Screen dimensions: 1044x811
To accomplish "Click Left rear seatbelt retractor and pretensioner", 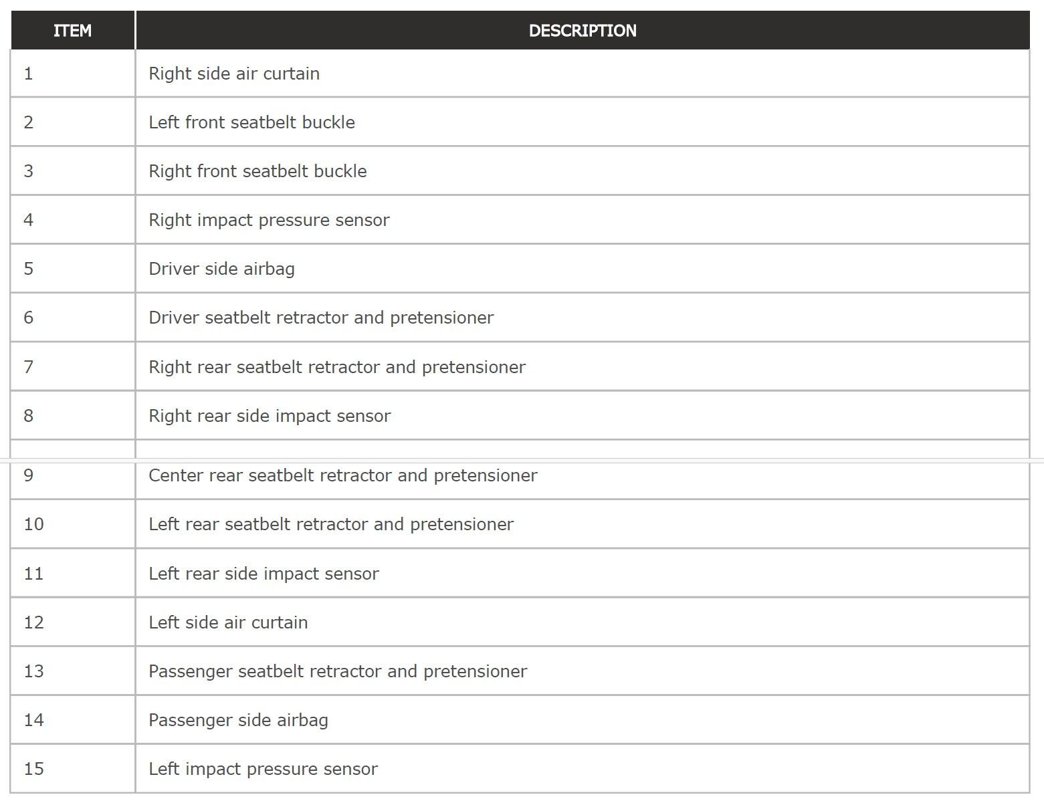I will [x=331, y=524].
